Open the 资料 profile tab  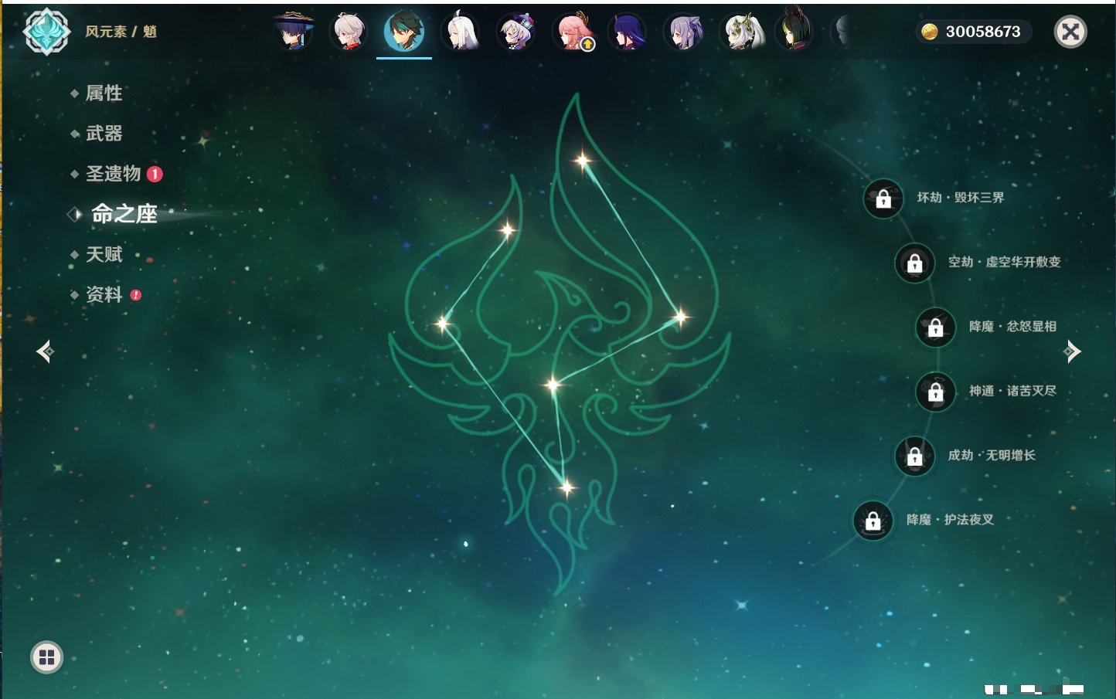click(104, 294)
